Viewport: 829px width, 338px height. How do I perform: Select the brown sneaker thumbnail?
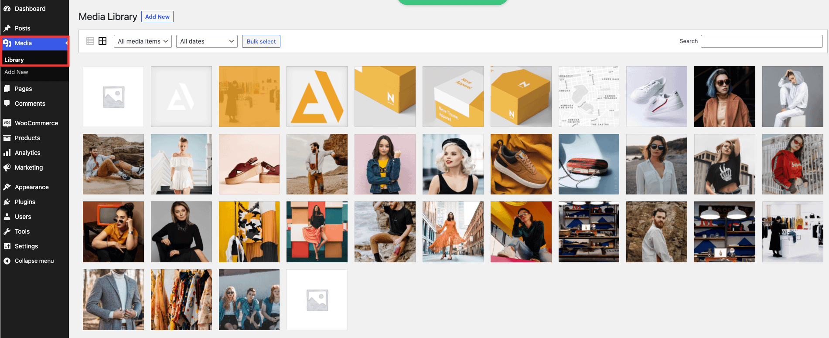(x=521, y=164)
